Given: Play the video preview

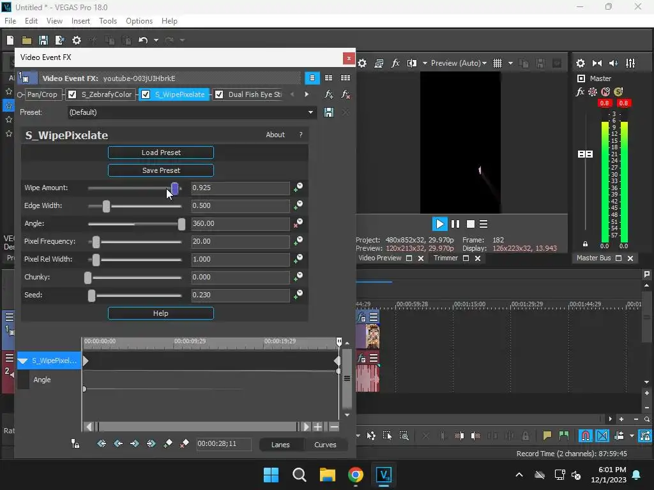Looking at the screenshot, I should click(x=439, y=224).
